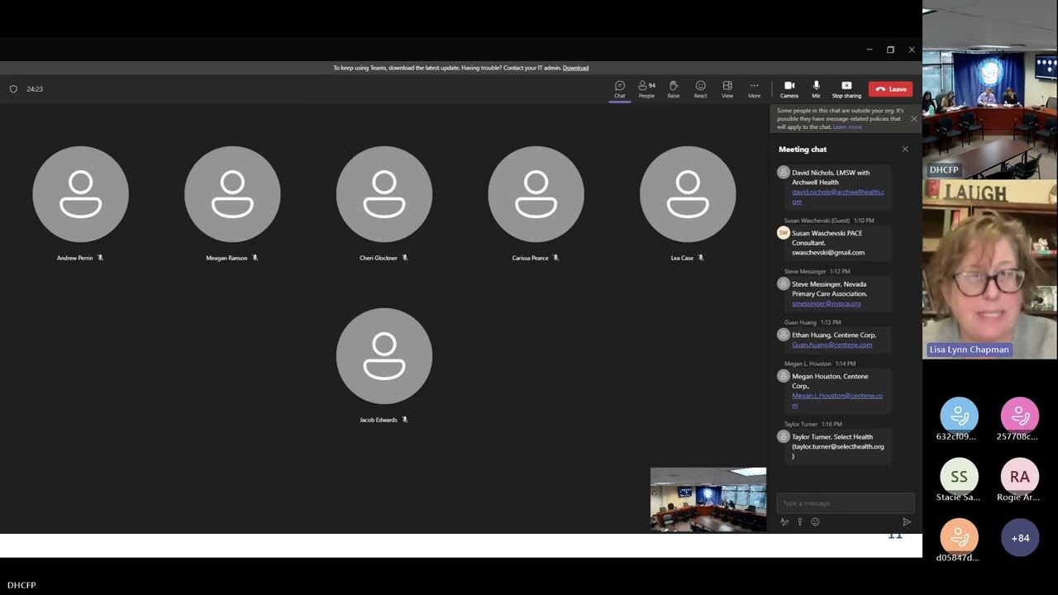Click Carissa Pearce's muted mic icon

(555, 258)
